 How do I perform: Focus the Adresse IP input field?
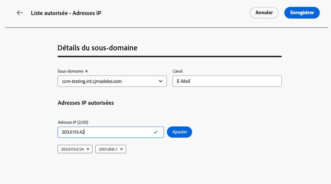(x=111, y=132)
